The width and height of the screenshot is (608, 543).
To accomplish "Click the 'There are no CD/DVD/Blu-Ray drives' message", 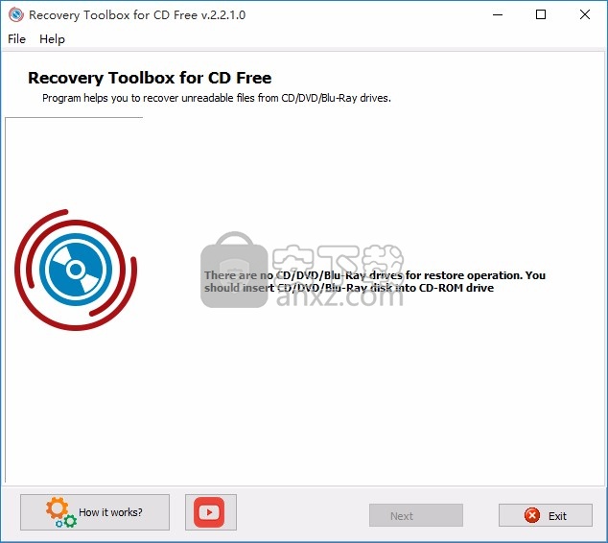I will point(375,282).
